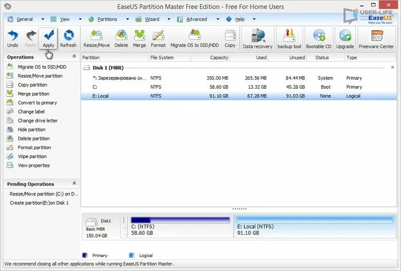401x271 pixels.
Task: Select E: Local (NTFS) block in disk map
Action: point(315,226)
